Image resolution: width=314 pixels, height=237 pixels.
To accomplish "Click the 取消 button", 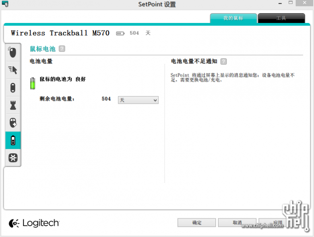I will click(x=237, y=223).
